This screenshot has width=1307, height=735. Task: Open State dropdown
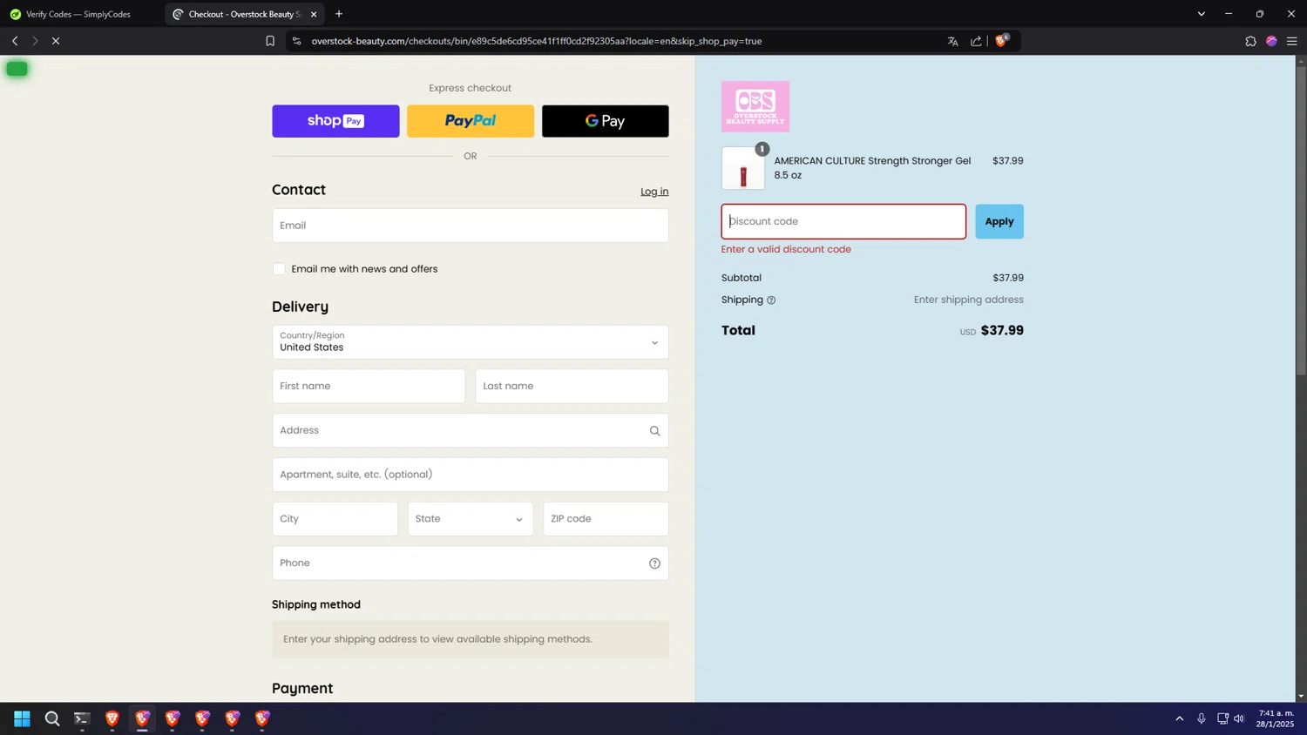[x=471, y=519]
